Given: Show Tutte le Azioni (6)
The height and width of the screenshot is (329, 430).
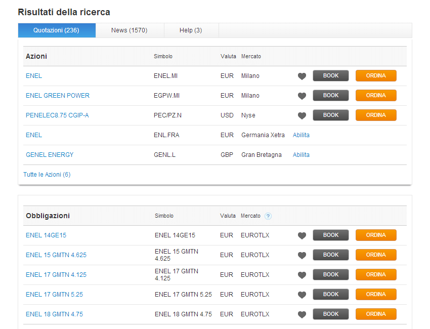Looking at the screenshot, I should 47,175.
